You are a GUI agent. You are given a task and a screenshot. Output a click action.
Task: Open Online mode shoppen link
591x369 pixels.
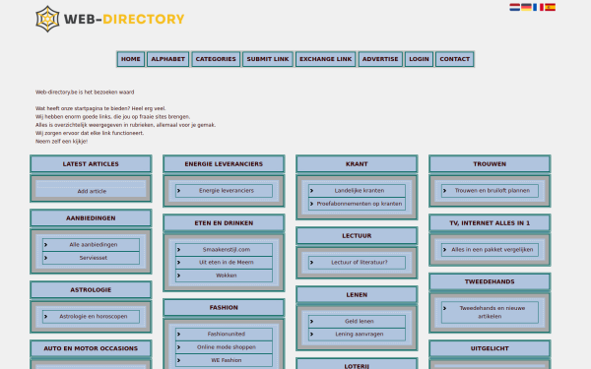pyautogui.click(x=227, y=347)
